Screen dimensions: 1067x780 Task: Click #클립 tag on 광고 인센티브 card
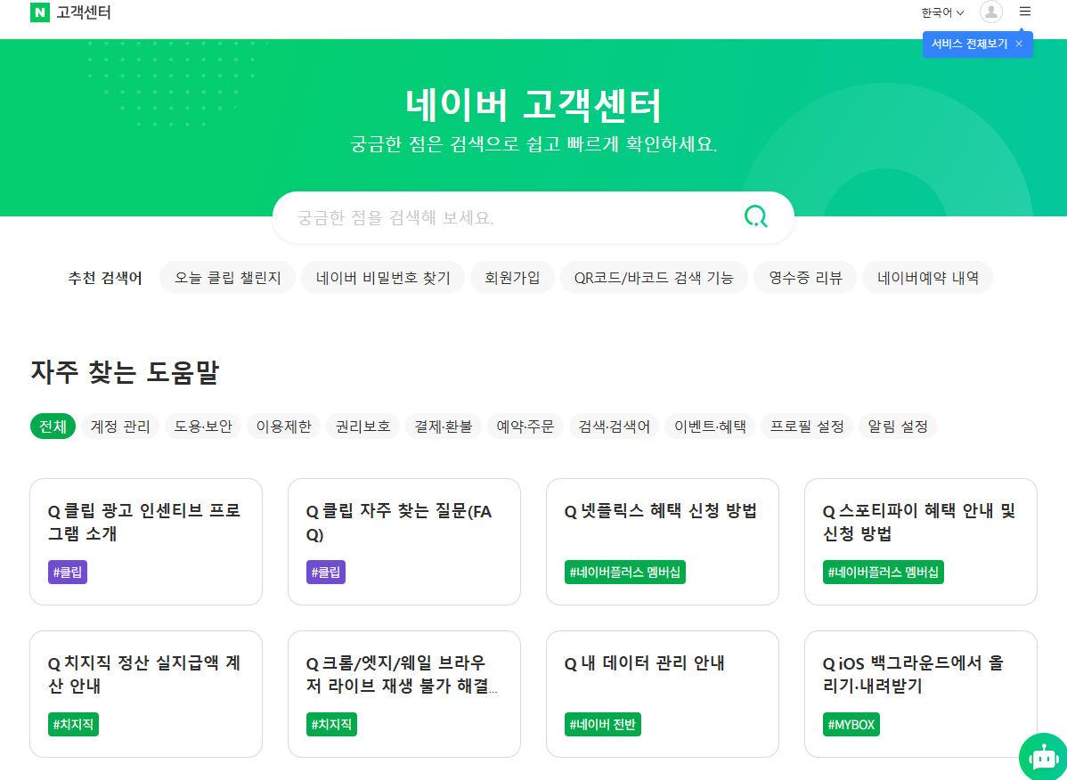[x=68, y=572]
